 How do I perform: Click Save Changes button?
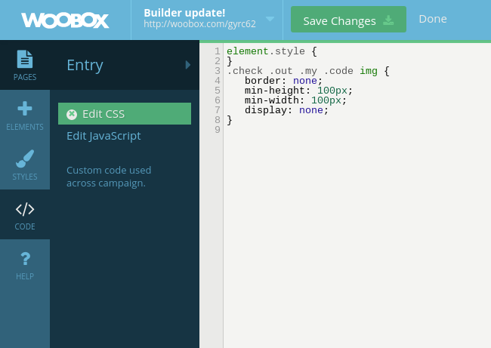(x=348, y=20)
